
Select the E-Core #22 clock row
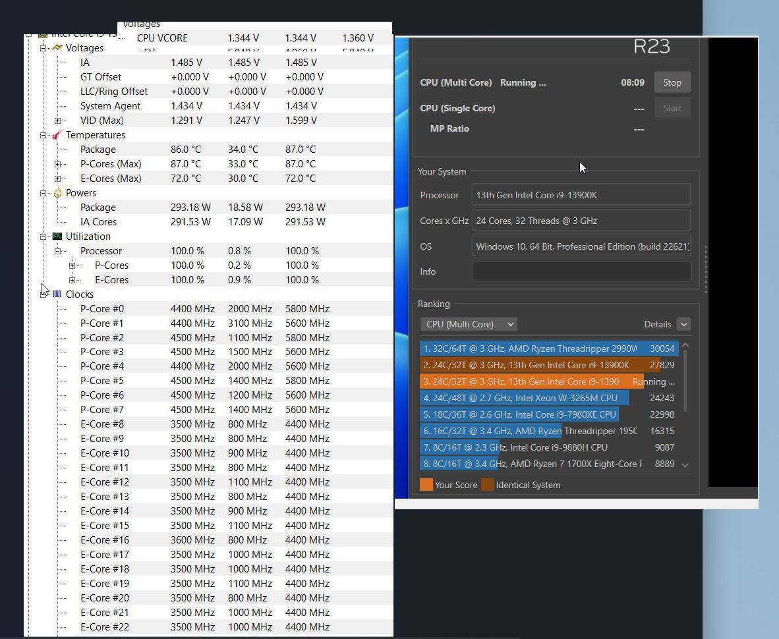click(x=235, y=626)
